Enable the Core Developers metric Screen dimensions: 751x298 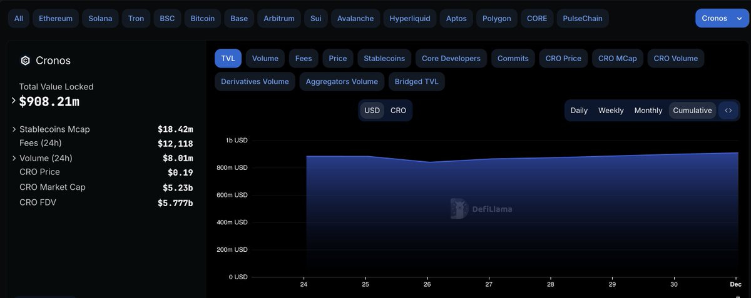[451, 58]
